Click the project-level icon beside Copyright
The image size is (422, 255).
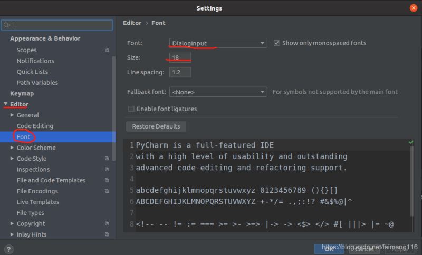coord(107,224)
